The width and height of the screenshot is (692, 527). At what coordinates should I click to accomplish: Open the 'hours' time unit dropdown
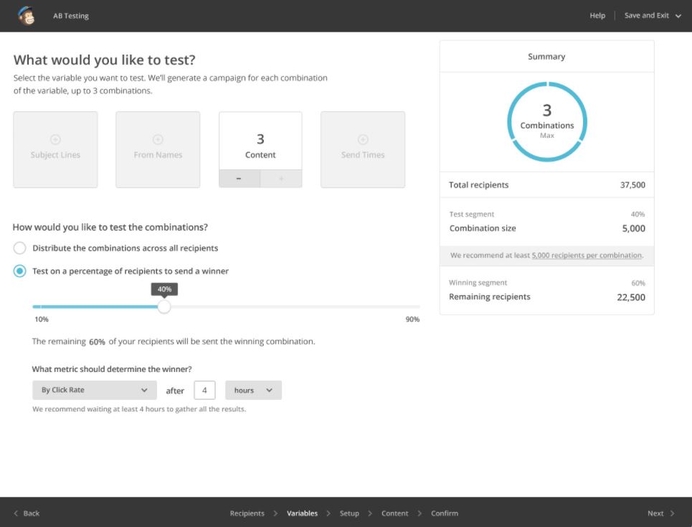(252, 389)
